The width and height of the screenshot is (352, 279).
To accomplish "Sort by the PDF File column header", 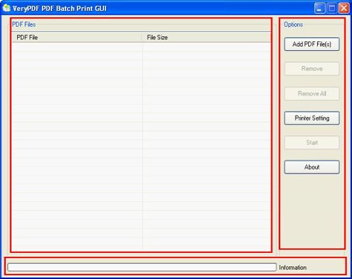I will click(77, 37).
